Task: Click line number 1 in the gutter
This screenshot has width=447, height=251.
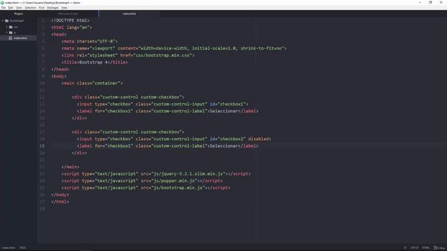Action: (43, 20)
